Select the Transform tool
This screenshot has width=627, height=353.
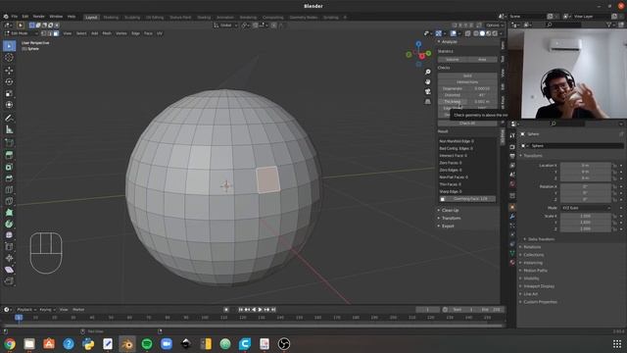pyautogui.click(x=9, y=105)
